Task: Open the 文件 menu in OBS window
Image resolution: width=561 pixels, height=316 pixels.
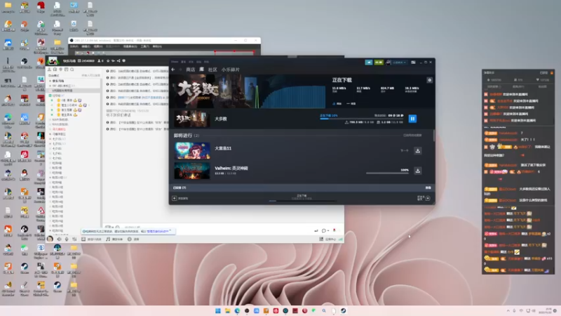Action: 74,46
